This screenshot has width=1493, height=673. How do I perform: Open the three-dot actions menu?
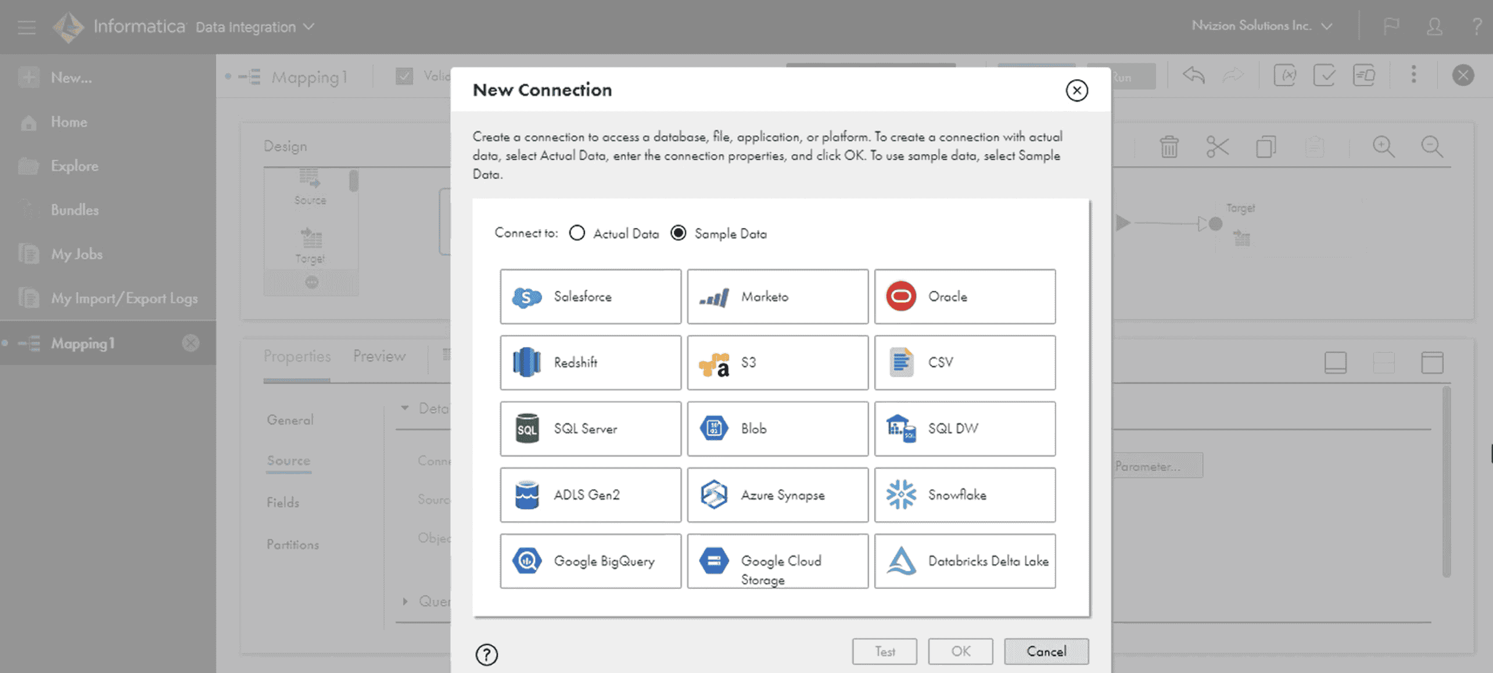tap(1413, 74)
